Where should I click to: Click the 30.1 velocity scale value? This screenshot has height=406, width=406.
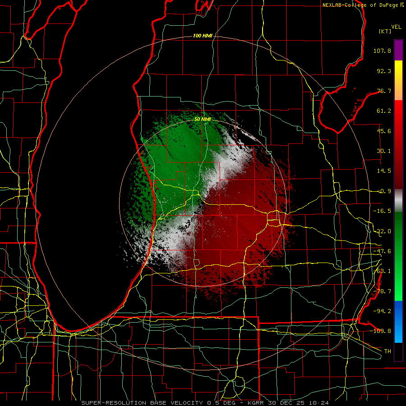(x=384, y=151)
